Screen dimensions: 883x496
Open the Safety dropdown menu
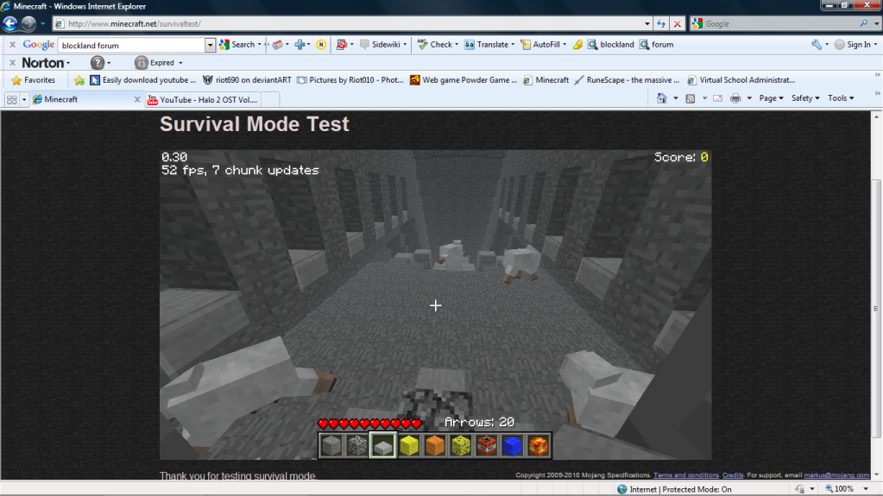pyautogui.click(x=805, y=98)
